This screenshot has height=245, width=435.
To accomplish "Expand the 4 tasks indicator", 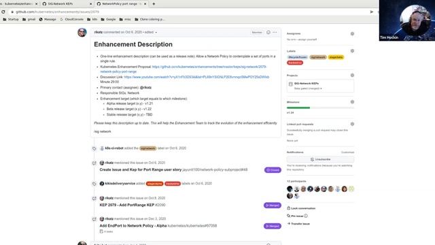I will point(106,231).
